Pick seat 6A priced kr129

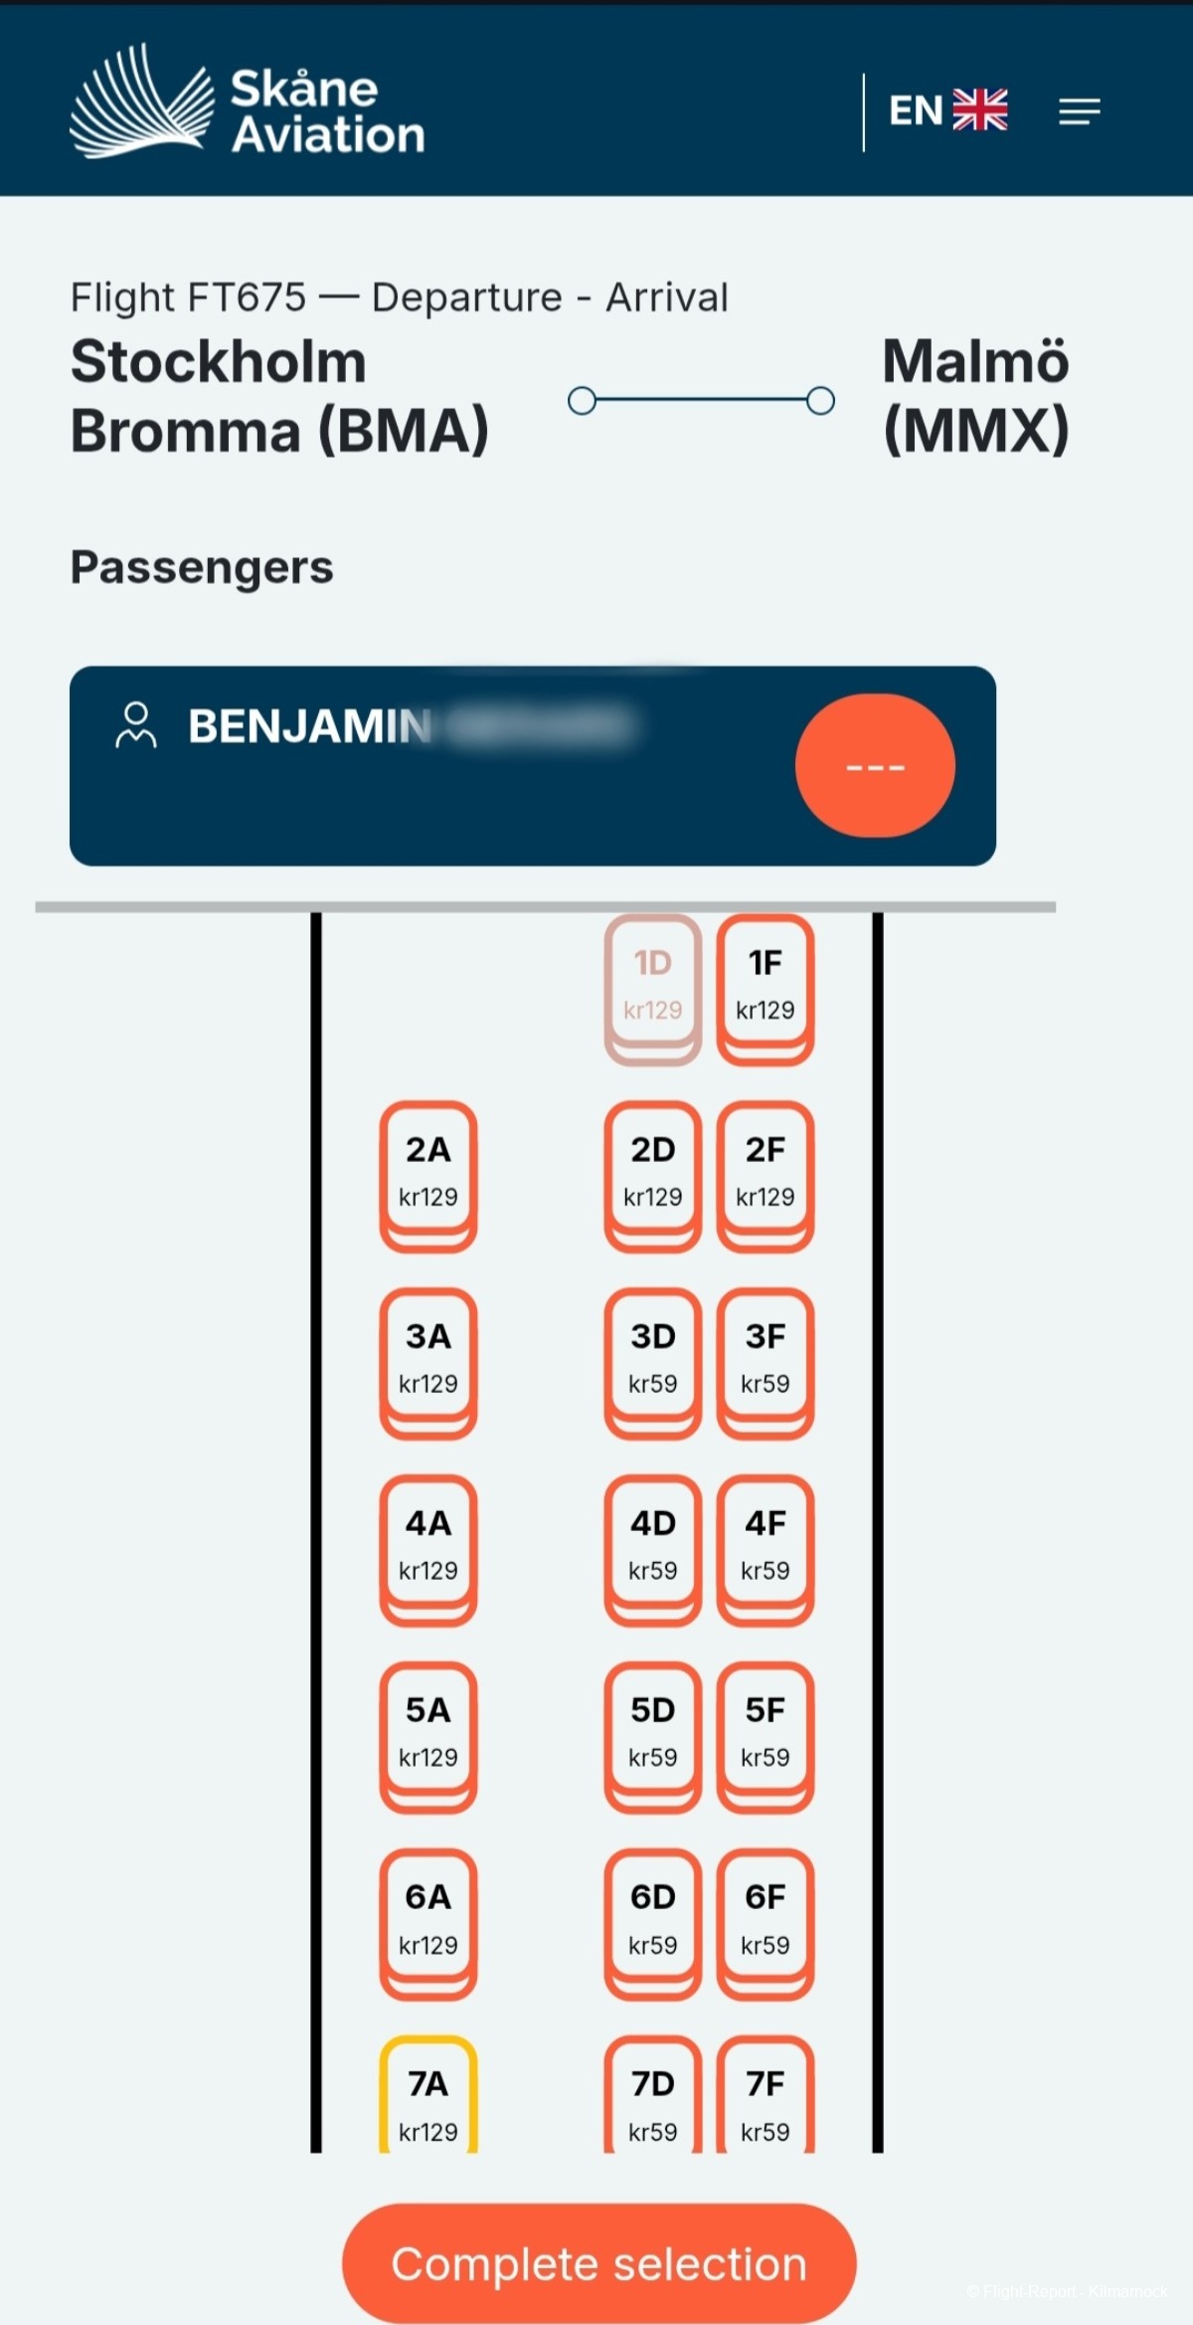click(428, 1924)
